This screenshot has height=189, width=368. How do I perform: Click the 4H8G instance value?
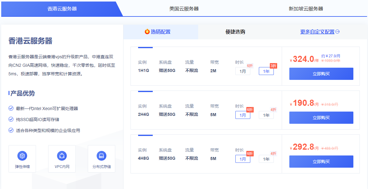coord(143,159)
